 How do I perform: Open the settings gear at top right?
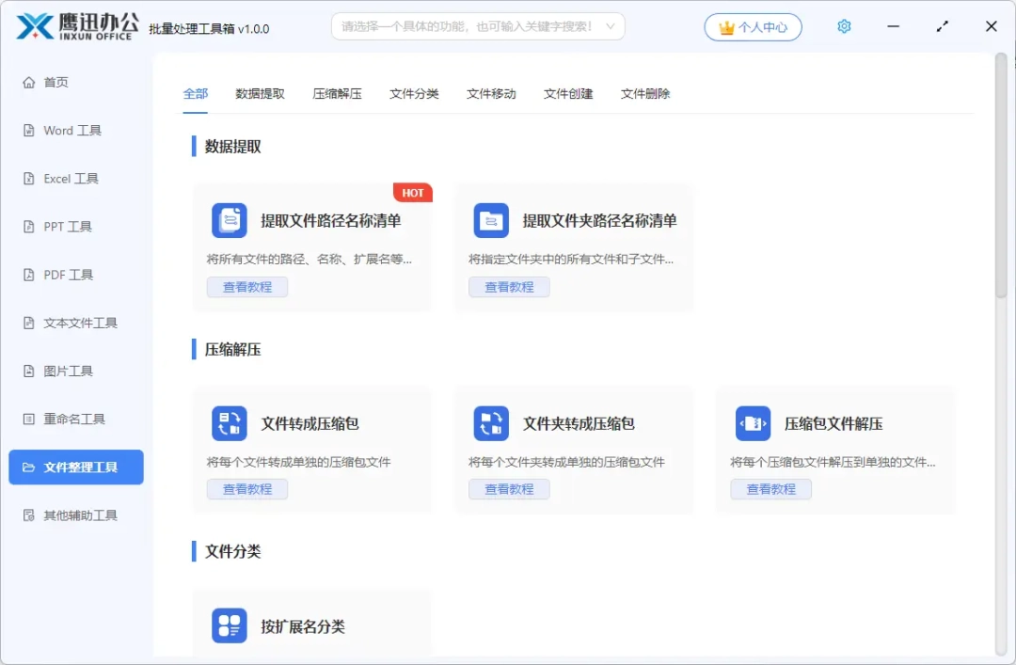844,26
